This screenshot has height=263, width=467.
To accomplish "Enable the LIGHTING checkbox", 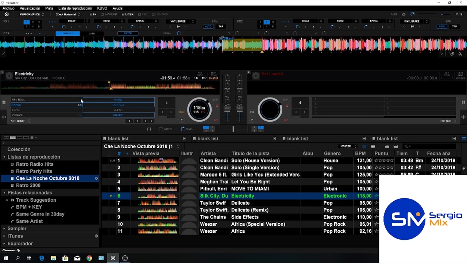I will [153, 15].
